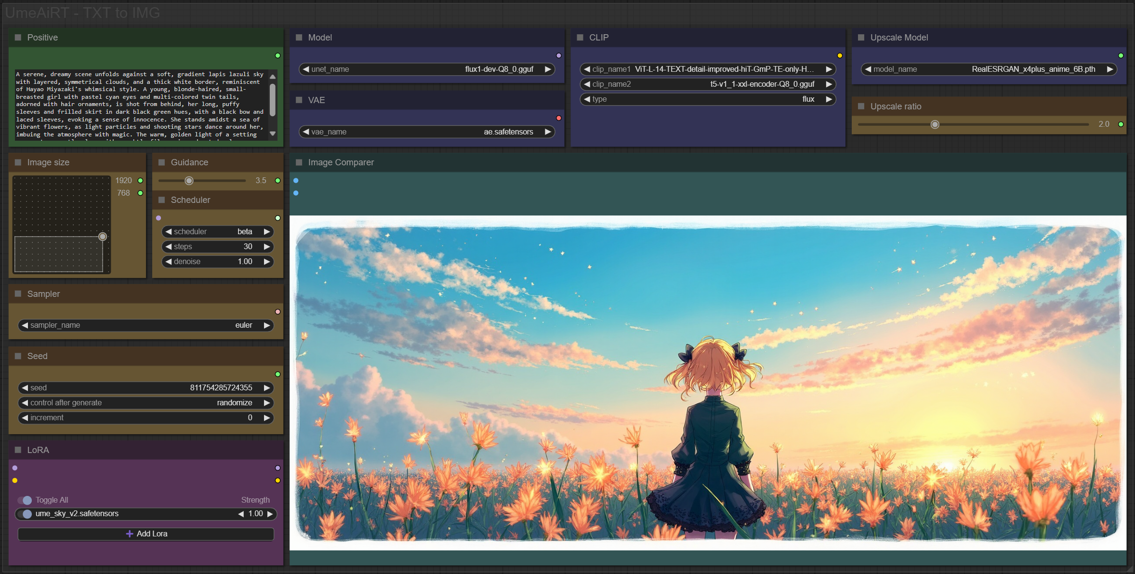Collapse the Image Comparer node square icon
The height and width of the screenshot is (574, 1135).
pyautogui.click(x=299, y=162)
